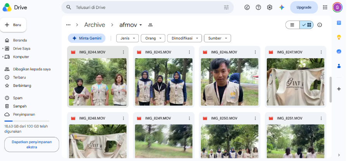Click the storage usage progress bar
The image size is (347, 161).
coord(27,121)
